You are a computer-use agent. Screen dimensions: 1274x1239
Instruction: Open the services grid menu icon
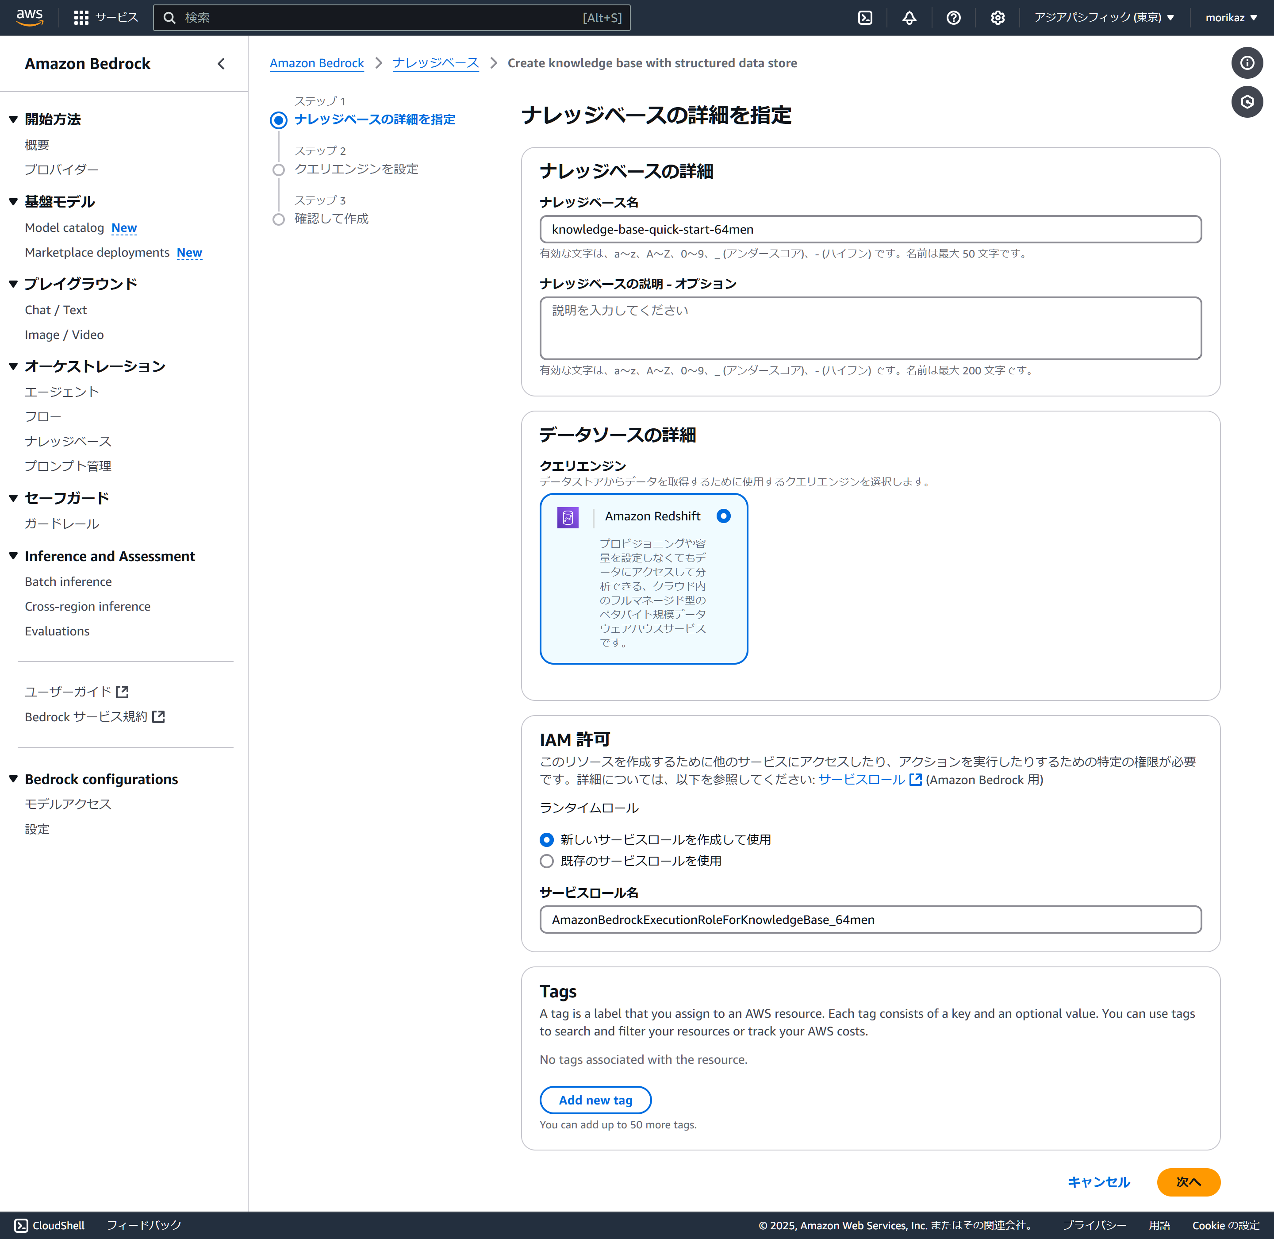coord(81,18)
